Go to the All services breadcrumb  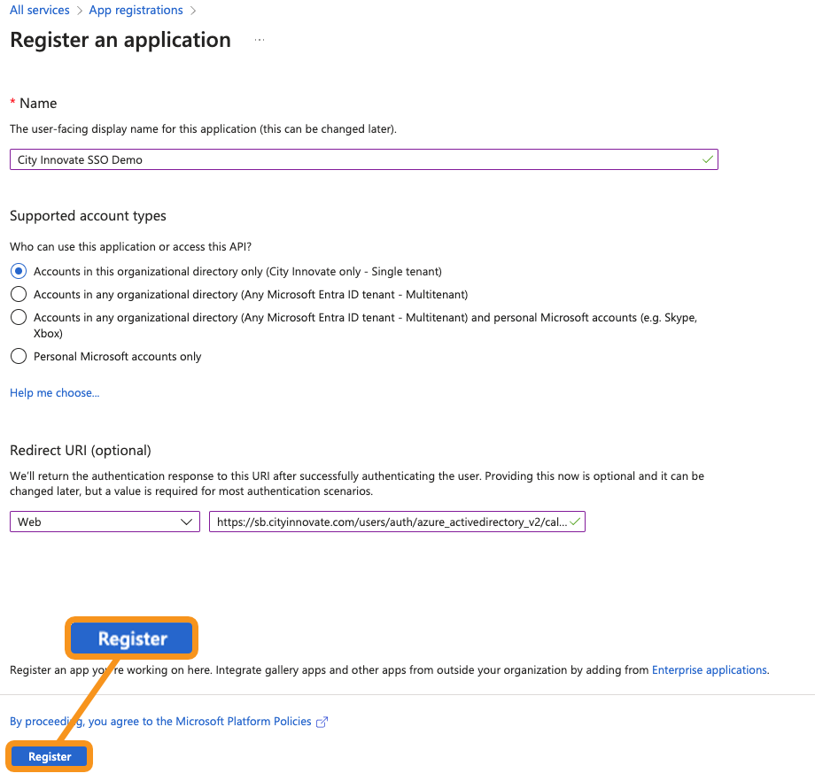[x=40, y=11]
